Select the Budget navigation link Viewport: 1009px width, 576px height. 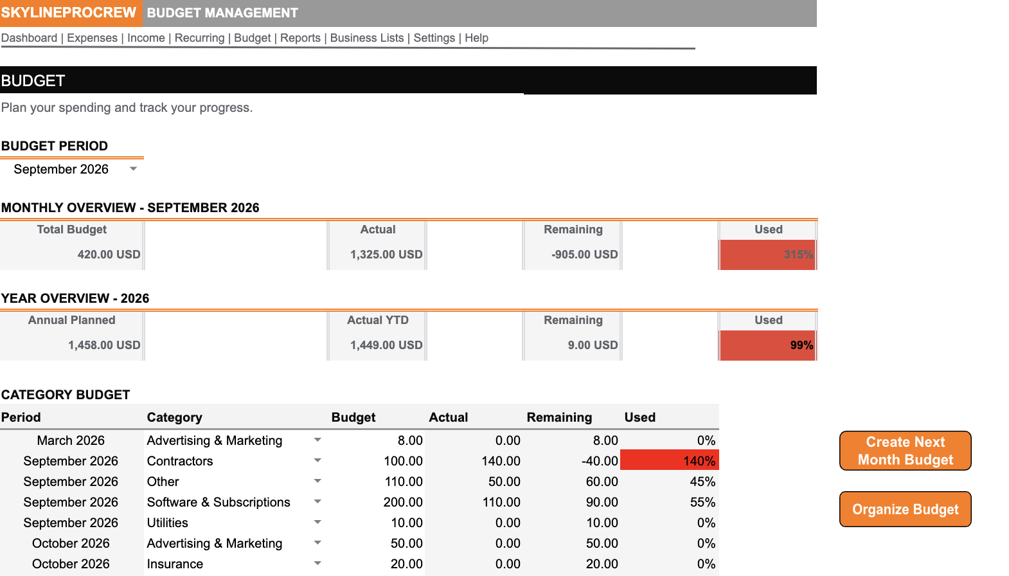[x=252, y=38]
